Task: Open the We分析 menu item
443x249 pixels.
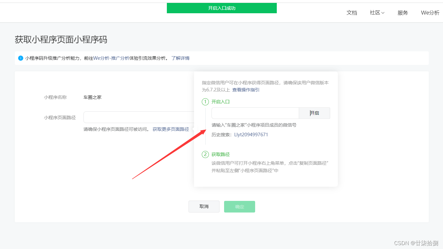Action: 430,13
